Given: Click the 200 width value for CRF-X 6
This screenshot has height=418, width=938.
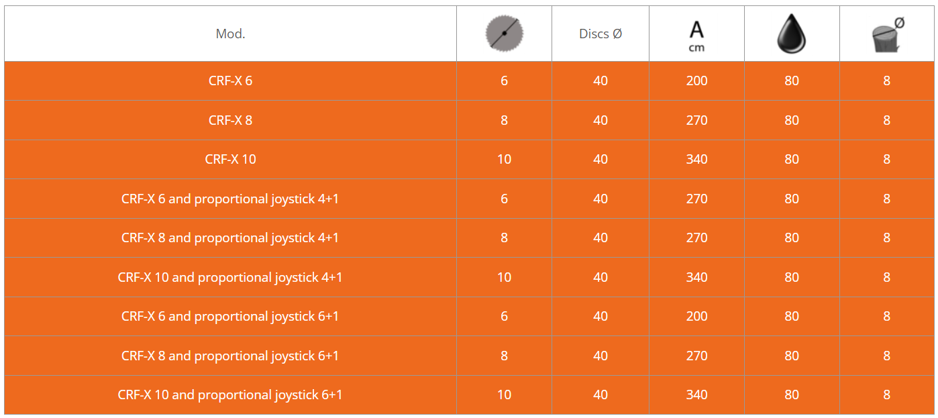Looking at the screenshot, I should pyautogui.click(x=696, y=81).
